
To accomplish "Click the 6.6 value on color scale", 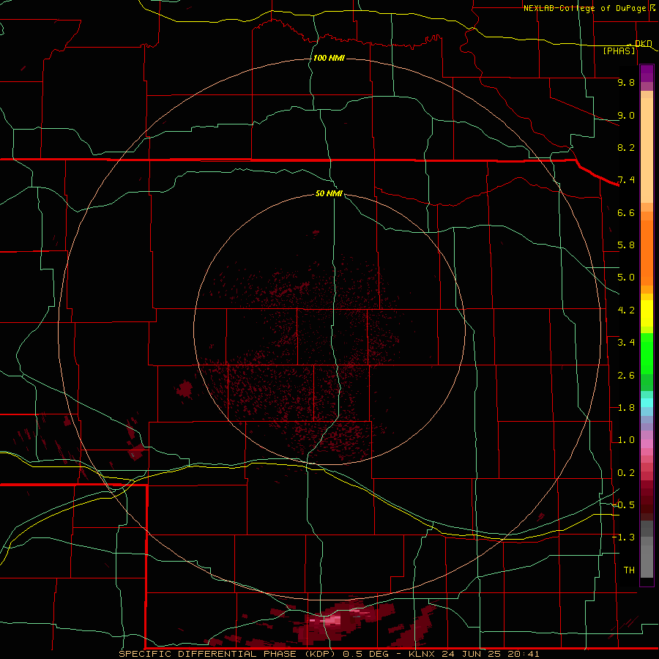I will 626,212.
